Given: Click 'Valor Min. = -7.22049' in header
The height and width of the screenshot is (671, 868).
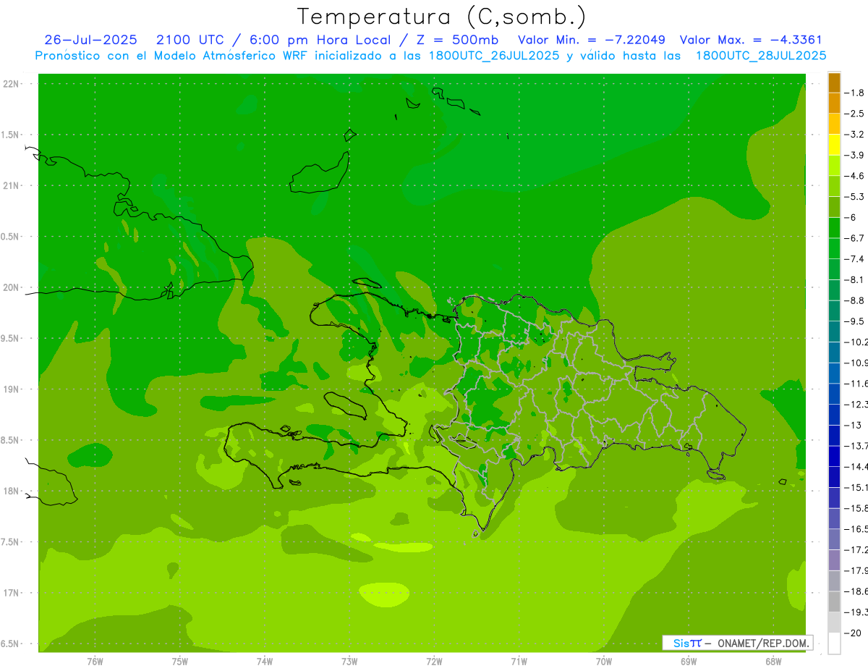Looking at the screenshot, I should [592, 40].
